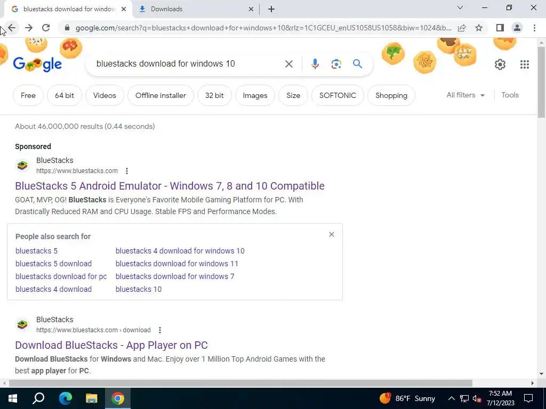Open the Windows Start menu
Image resolution: width=546 pixels, height=409 pixels.
(x=13, y=398)
